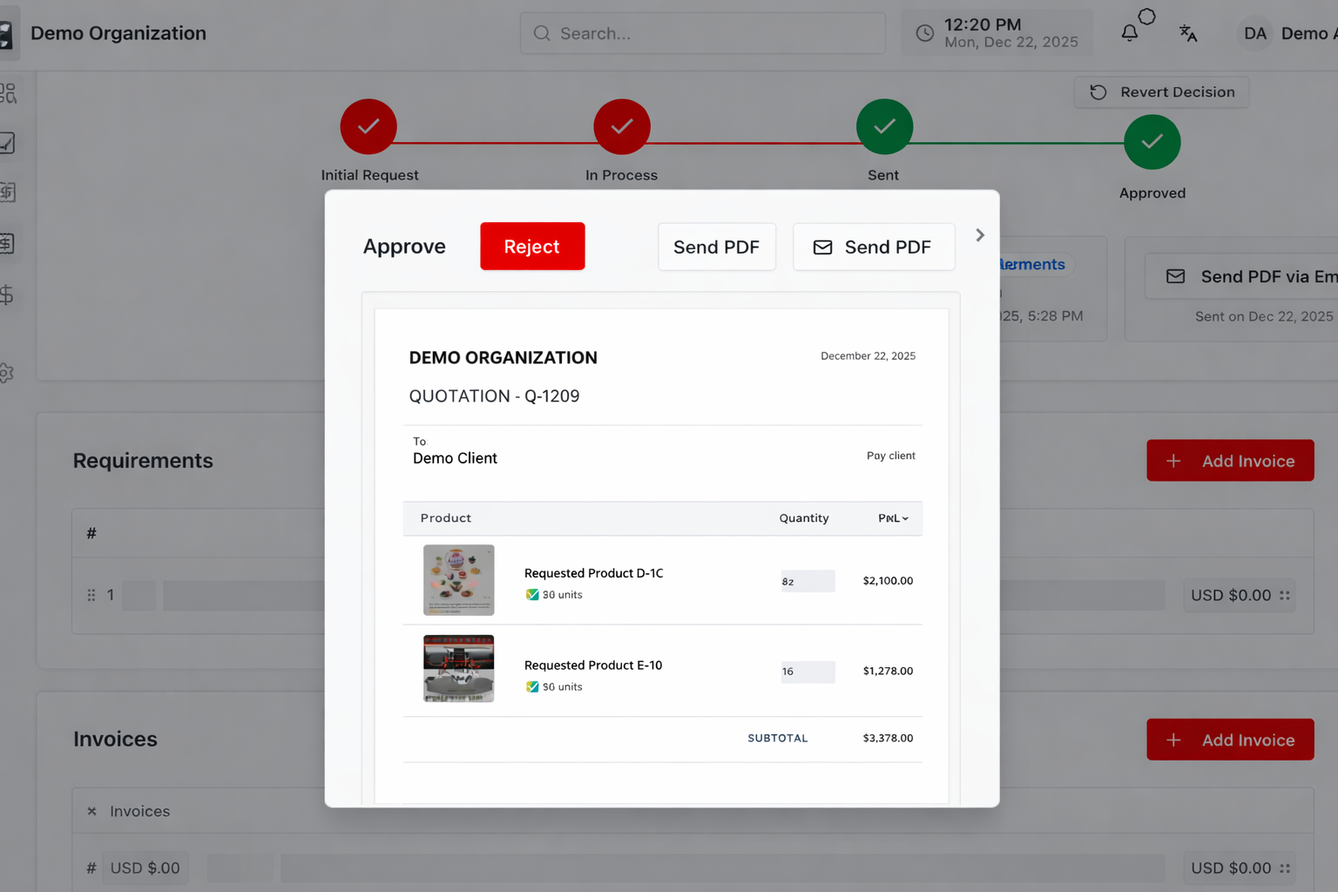Viewport: 1338px width, 892px height.
Task: Open the language translation icon
Action: point(1187,33)
